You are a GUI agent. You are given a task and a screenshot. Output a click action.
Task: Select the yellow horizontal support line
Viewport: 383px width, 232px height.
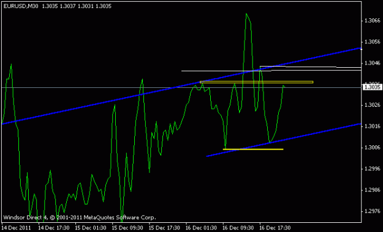[x=253, y=149]
